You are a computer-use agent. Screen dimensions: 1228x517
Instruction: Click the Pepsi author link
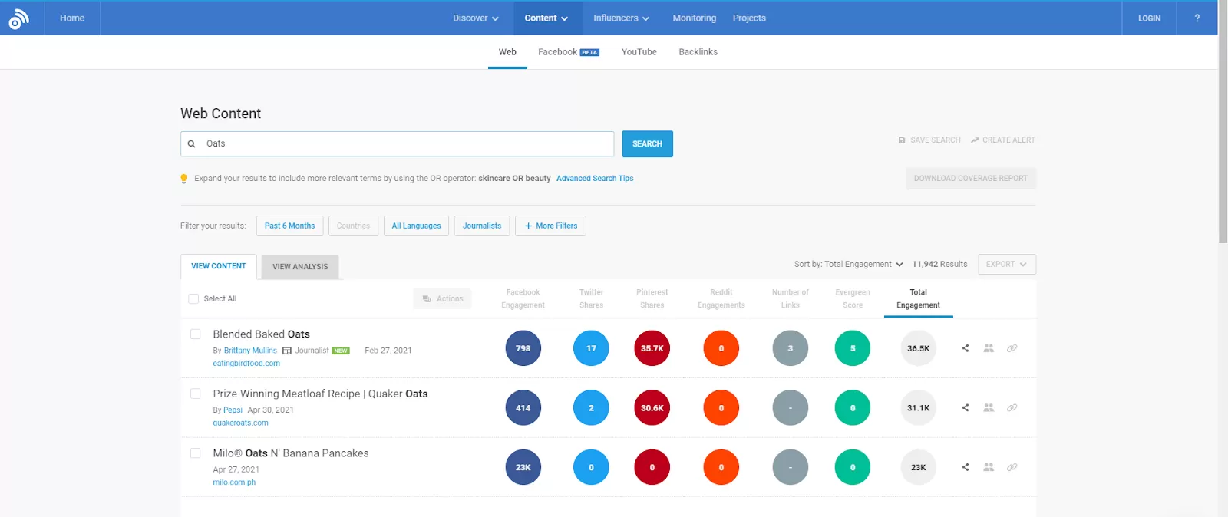pyautogui.click(x=233, y=410)
